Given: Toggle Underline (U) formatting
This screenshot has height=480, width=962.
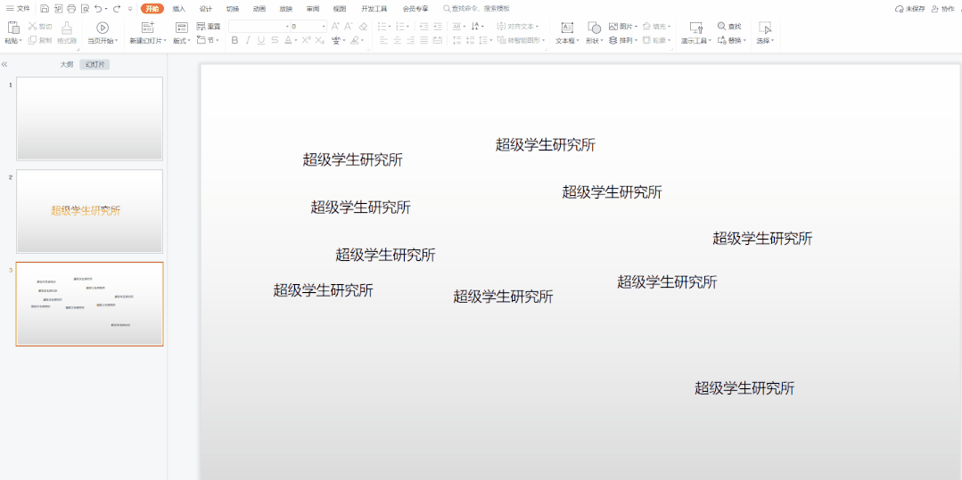Looking at the screenshot, I should (261, 40).
